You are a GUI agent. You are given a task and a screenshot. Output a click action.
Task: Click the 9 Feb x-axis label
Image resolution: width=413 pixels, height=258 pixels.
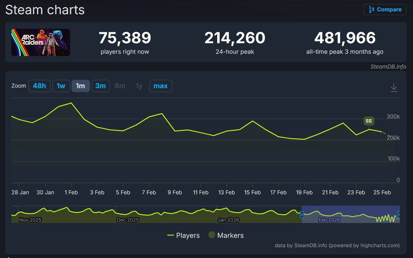[175, 192]
